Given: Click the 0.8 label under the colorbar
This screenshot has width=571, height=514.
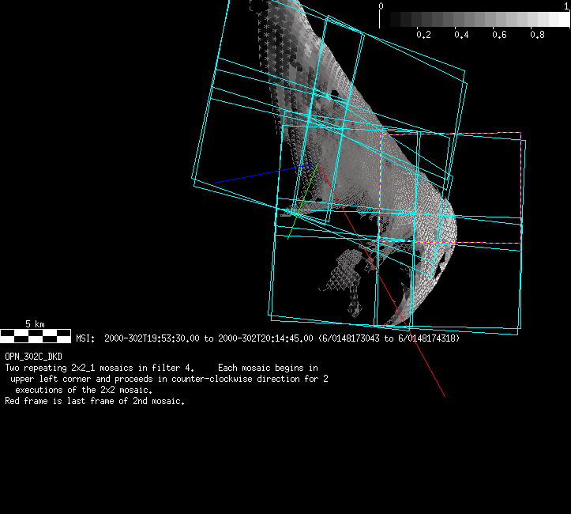Looking at the screenshot, I should coord(538,35).
